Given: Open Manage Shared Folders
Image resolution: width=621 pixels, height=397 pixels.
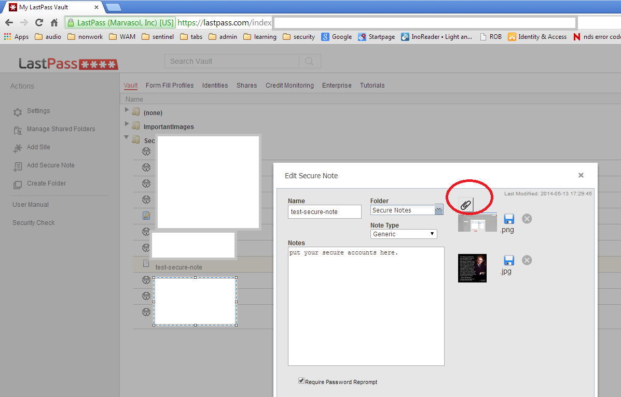Looking at the screenshot, I should [61, 129].
